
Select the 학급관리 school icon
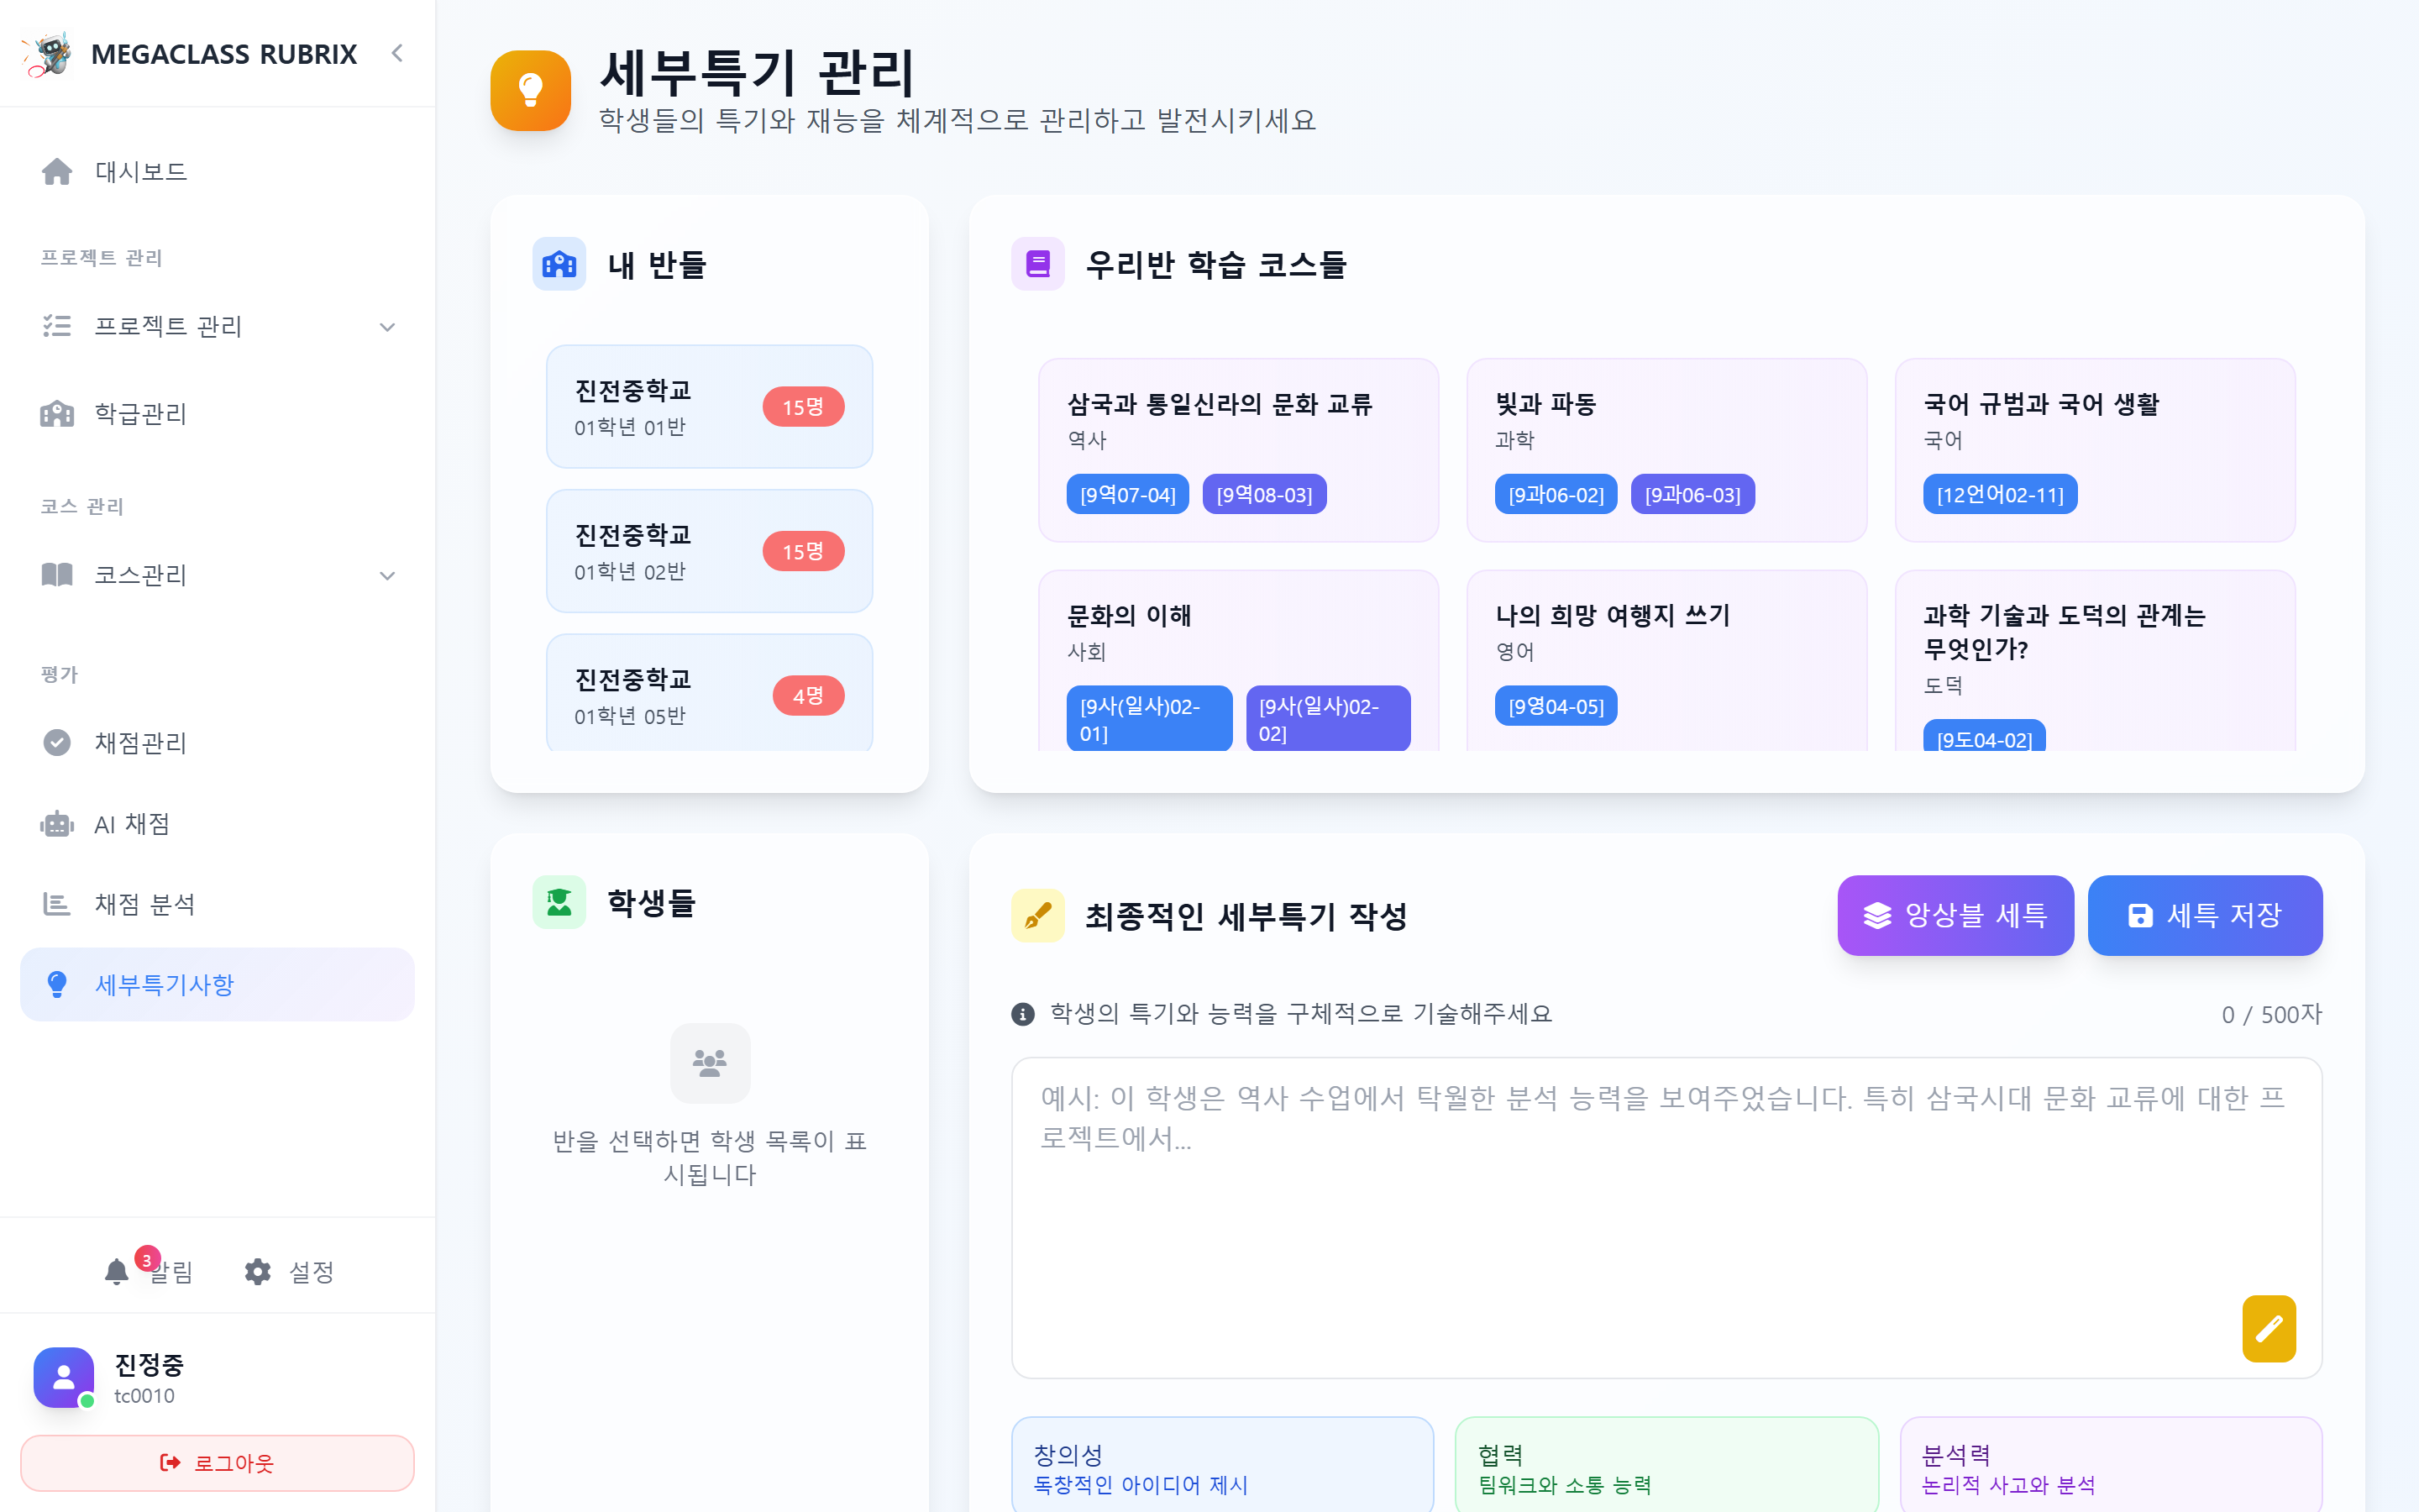coord(57,414)
